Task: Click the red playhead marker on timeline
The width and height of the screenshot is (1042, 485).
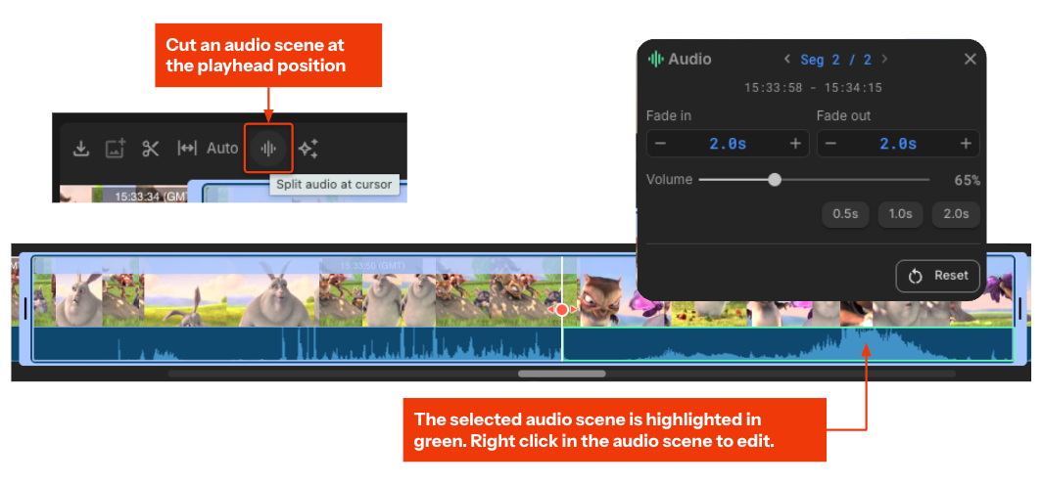Action: [x=561, y=310]
